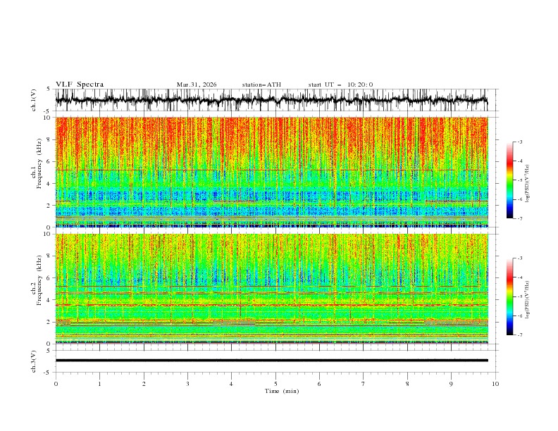This screenshot has height=431, width=558.
Task: Click time axis tick label "2"
Action: click(144, 384)
